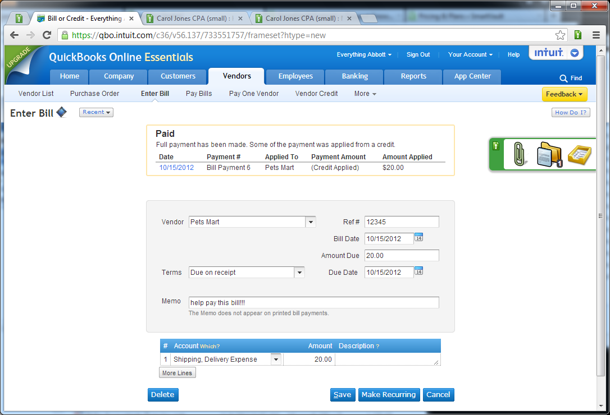This screenshot has width=610, height=415.
Task: Click green tab icon on attachments panel
Action: coord(495,146)
